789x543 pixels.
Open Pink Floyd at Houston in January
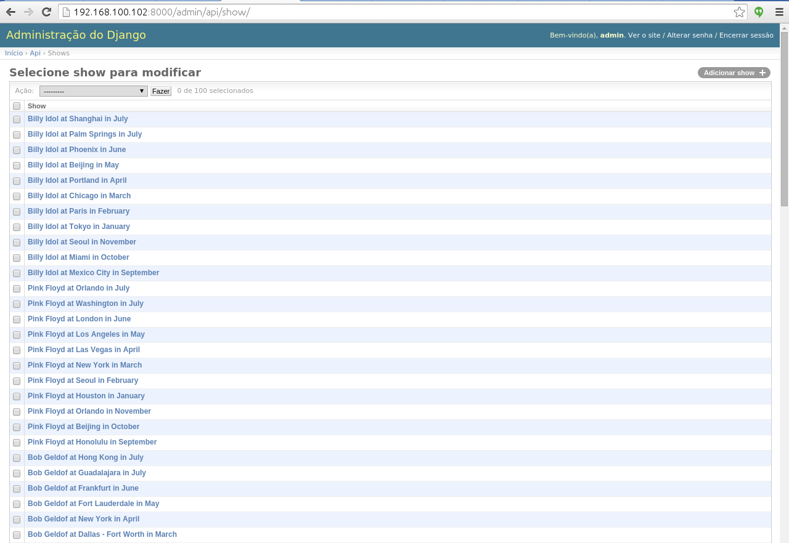point(86,396)
